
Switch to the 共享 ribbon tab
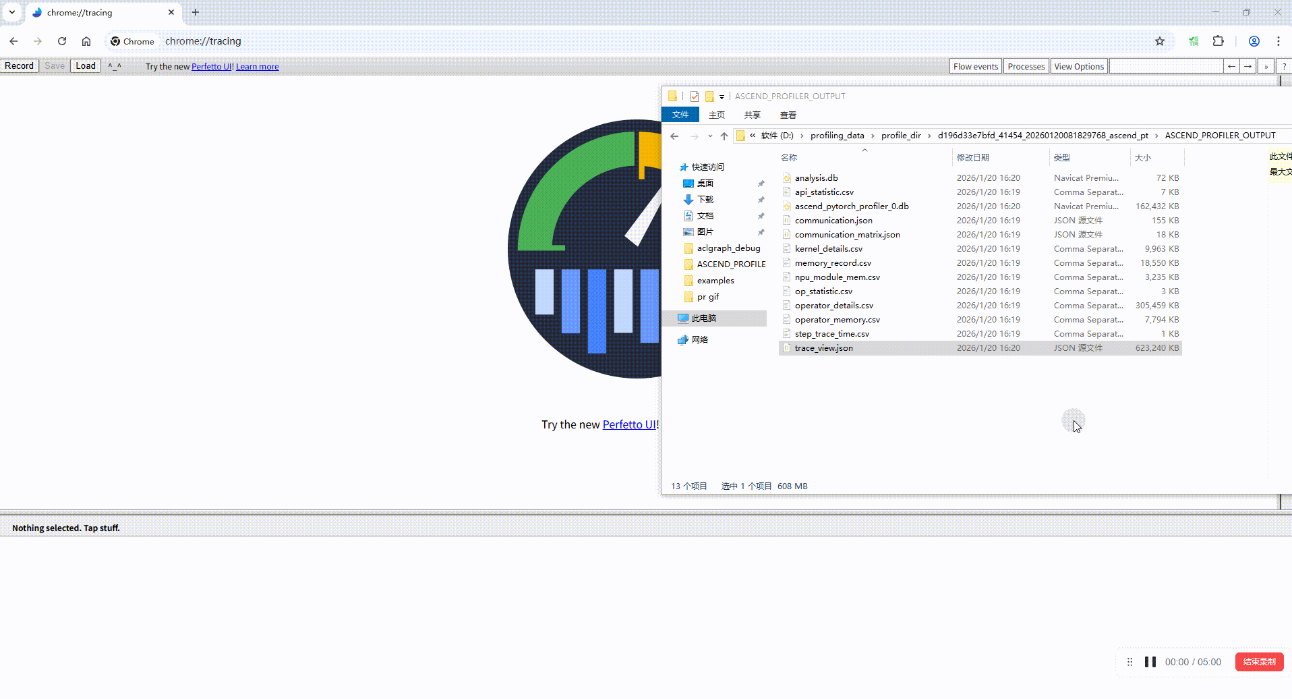753,115
